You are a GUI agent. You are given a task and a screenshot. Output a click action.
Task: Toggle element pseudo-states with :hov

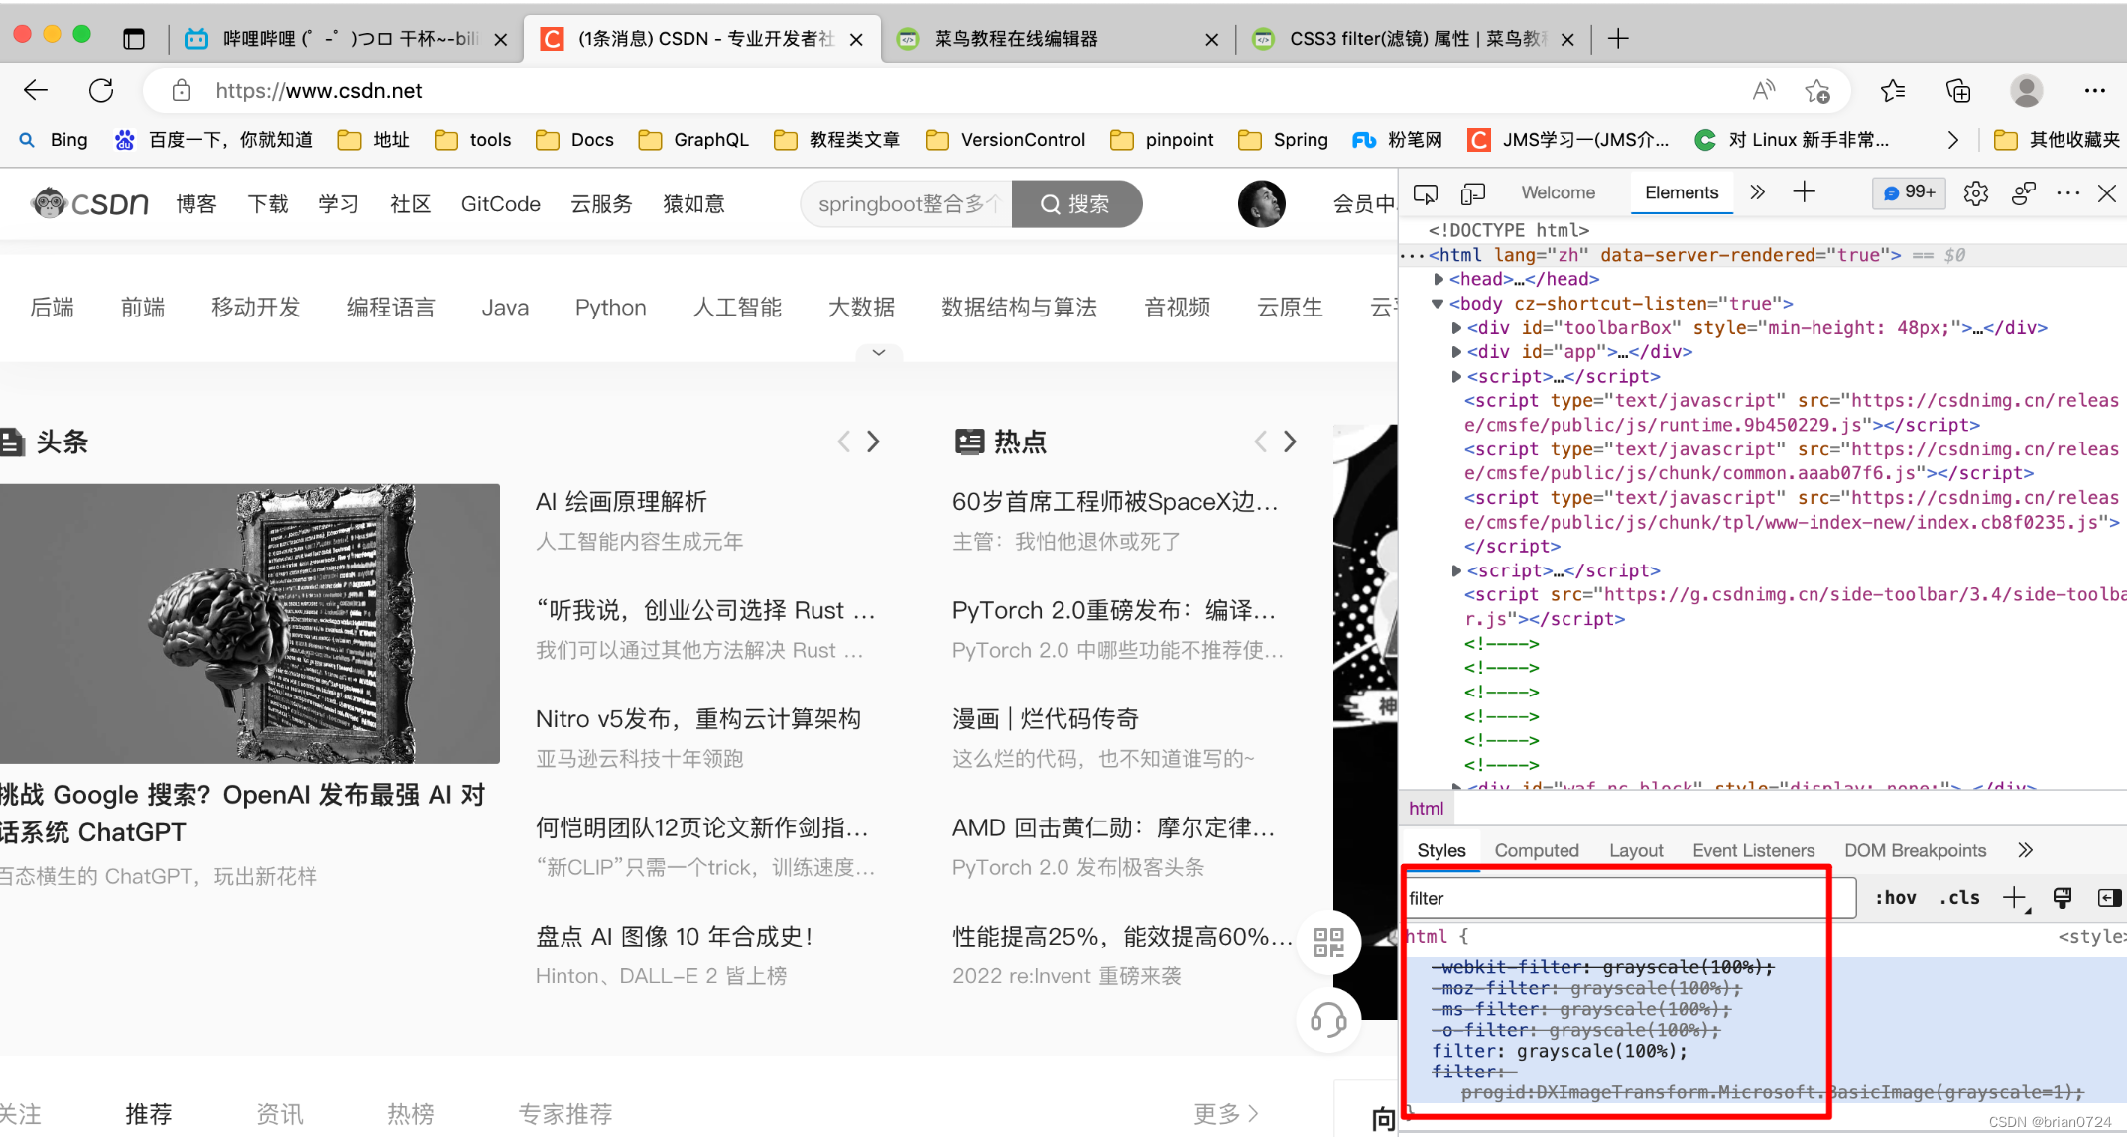1895,898
